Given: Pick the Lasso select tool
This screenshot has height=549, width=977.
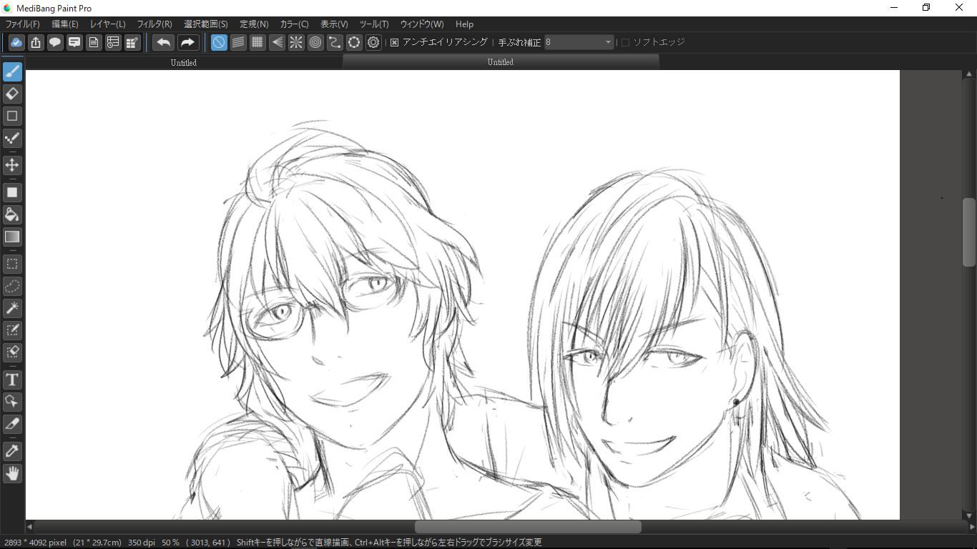Looking at the screenshot, I should [x=12, y=286].
